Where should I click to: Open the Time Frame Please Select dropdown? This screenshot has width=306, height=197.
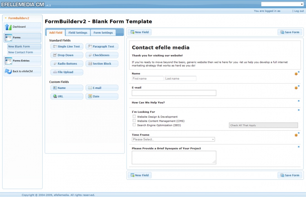pos(173,139)
